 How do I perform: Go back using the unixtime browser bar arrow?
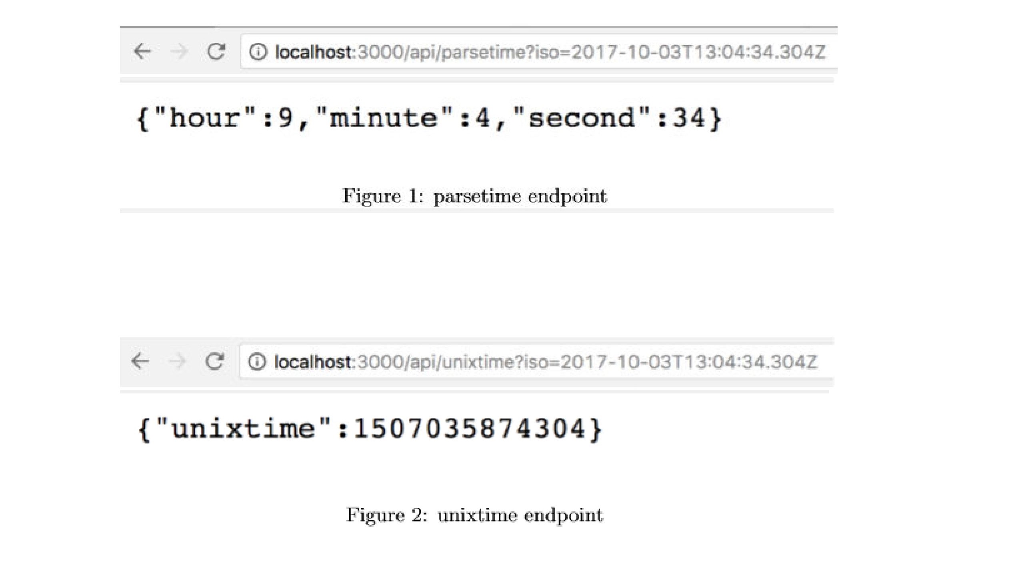pyautogui.click(x=140, y=361)
